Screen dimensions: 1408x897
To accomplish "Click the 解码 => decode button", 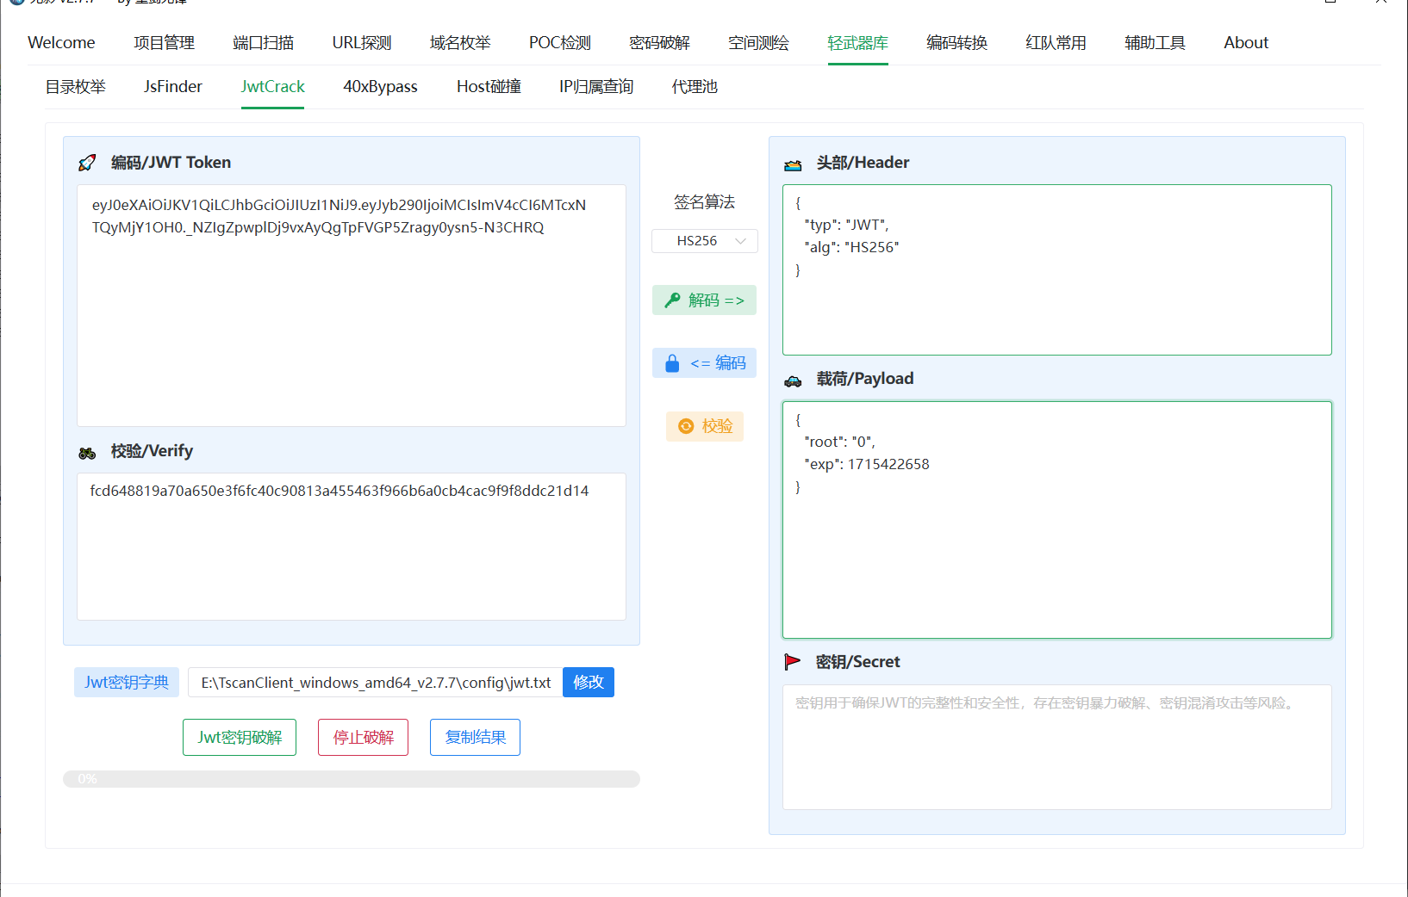I will 704,300.
